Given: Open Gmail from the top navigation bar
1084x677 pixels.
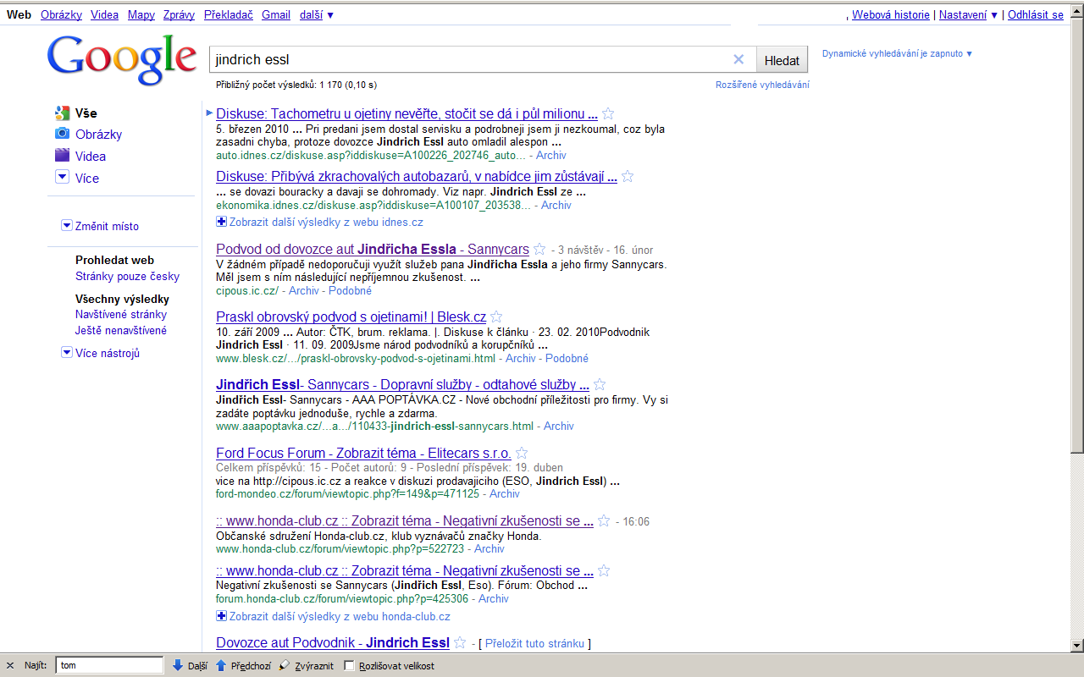Looking at the screenshot, I should coord(275,14).
